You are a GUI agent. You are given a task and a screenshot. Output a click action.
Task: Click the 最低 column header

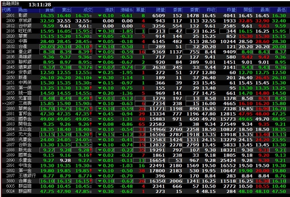tap(282, 10)
